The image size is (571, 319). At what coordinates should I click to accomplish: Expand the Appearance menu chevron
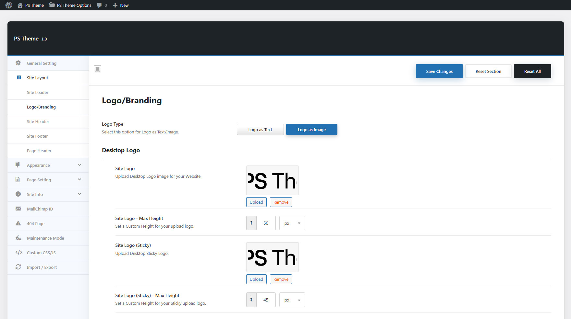point(79,165)
